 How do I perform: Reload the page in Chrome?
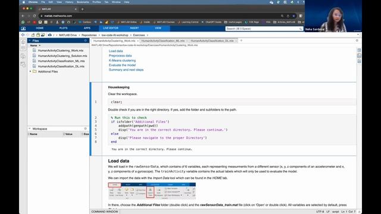pyautogui.click(x=35, y=16)
